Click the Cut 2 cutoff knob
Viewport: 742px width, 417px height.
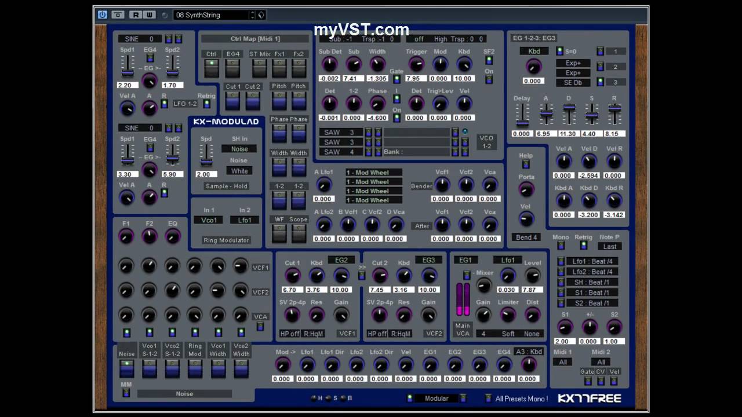point(380,276)
